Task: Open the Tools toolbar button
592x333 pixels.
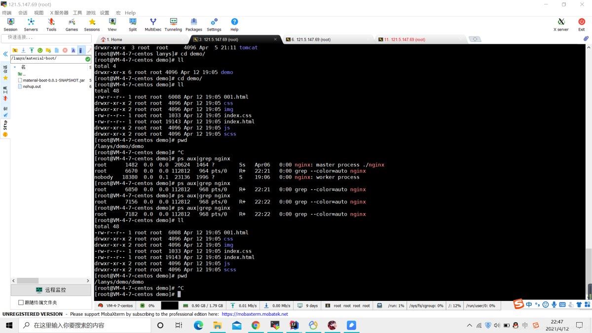Action: point(51,25)
